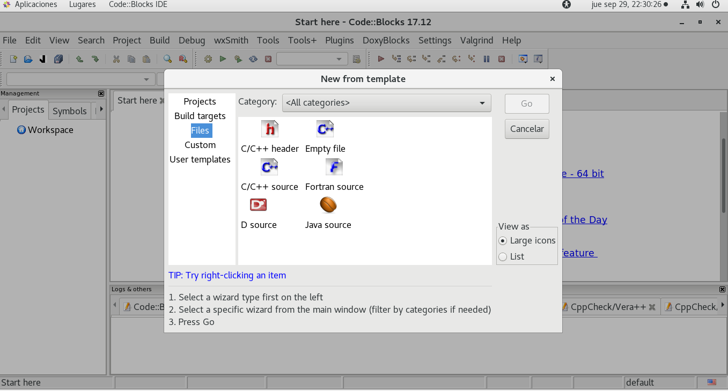The image size is (728, 391).
Task: Click the Cancelar button
Action: click(x=526, y=129)
